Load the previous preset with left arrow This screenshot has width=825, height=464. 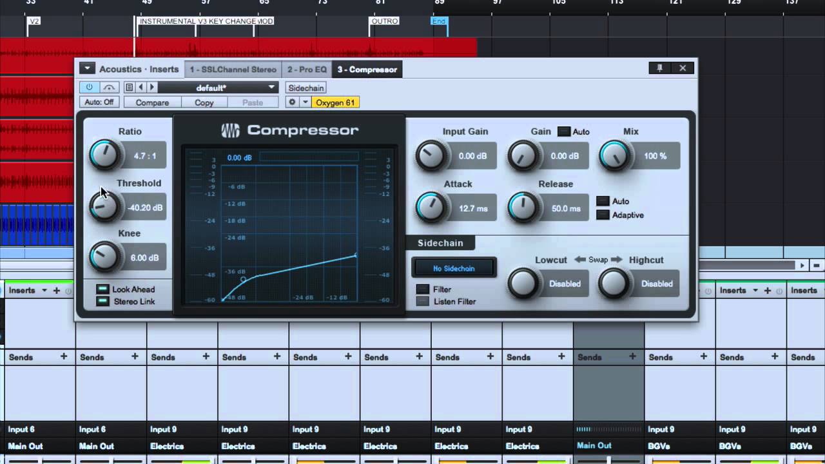pos(141,87)
